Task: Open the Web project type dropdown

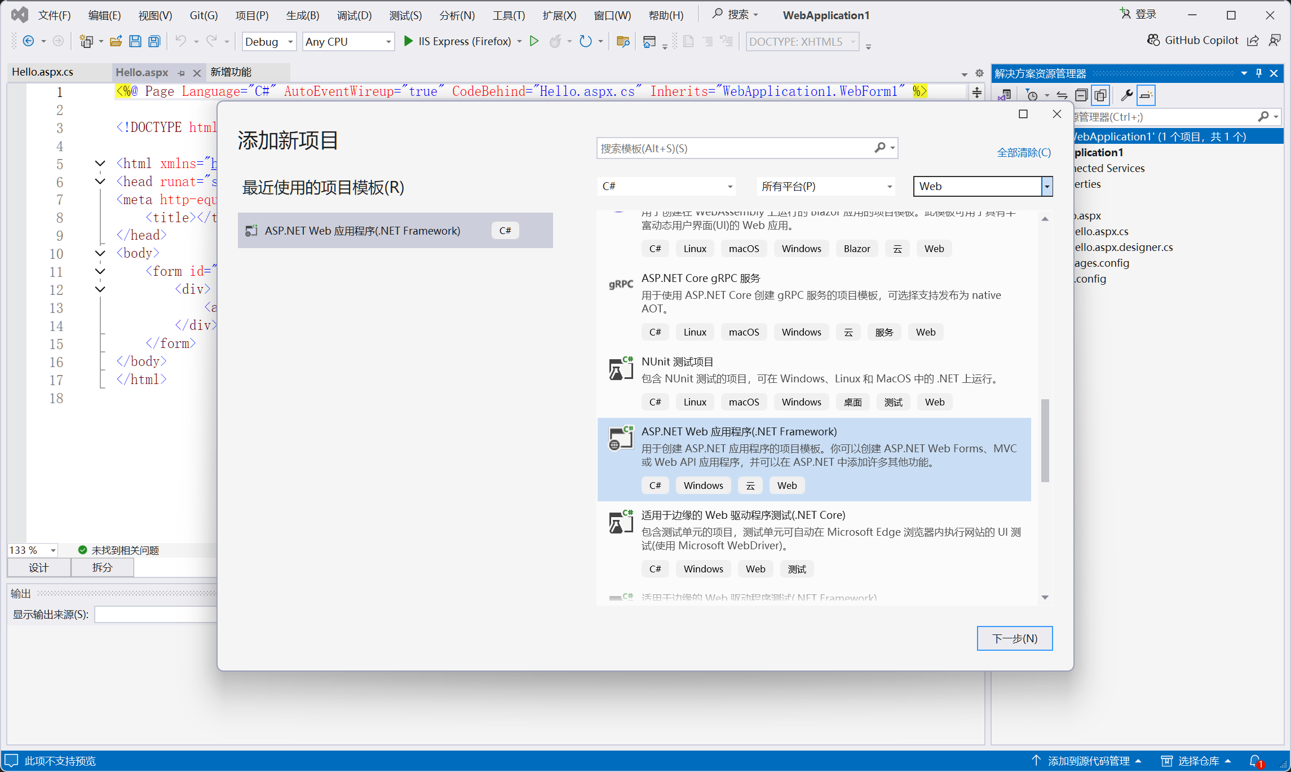Action: click(1046, 187)
